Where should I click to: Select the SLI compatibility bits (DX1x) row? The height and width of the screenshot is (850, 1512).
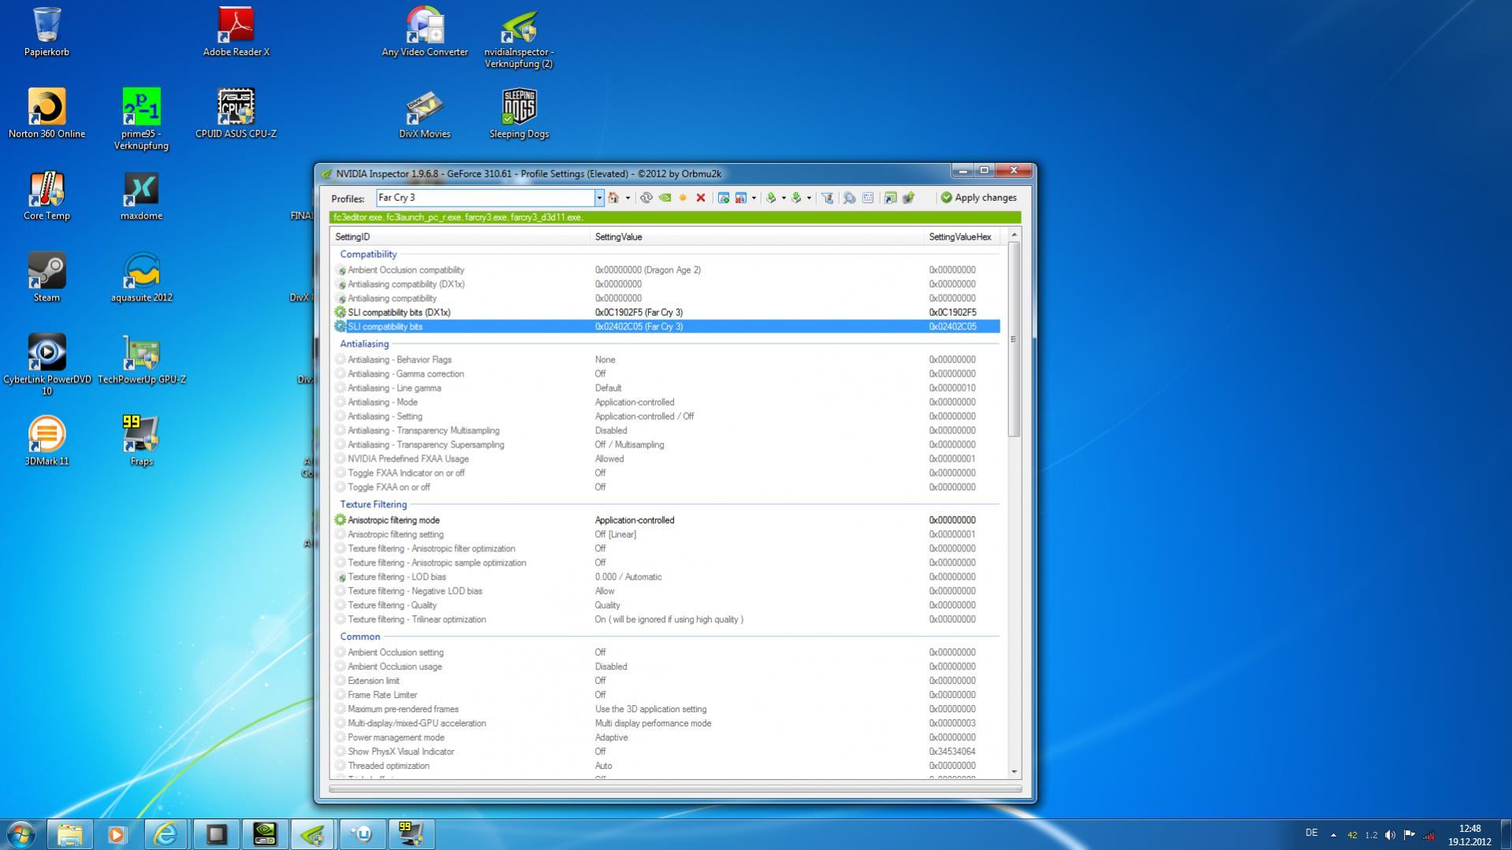pos(399,312)
